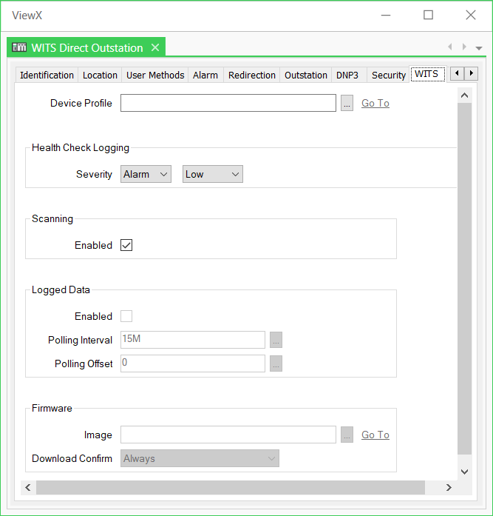Expand the Severity Low priority dropdown
493x516 pixels.
(212, 175)
